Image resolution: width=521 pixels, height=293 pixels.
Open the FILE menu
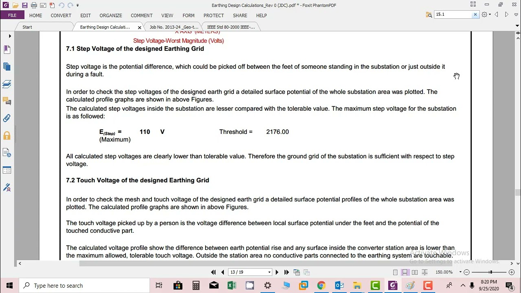[12, 15]
